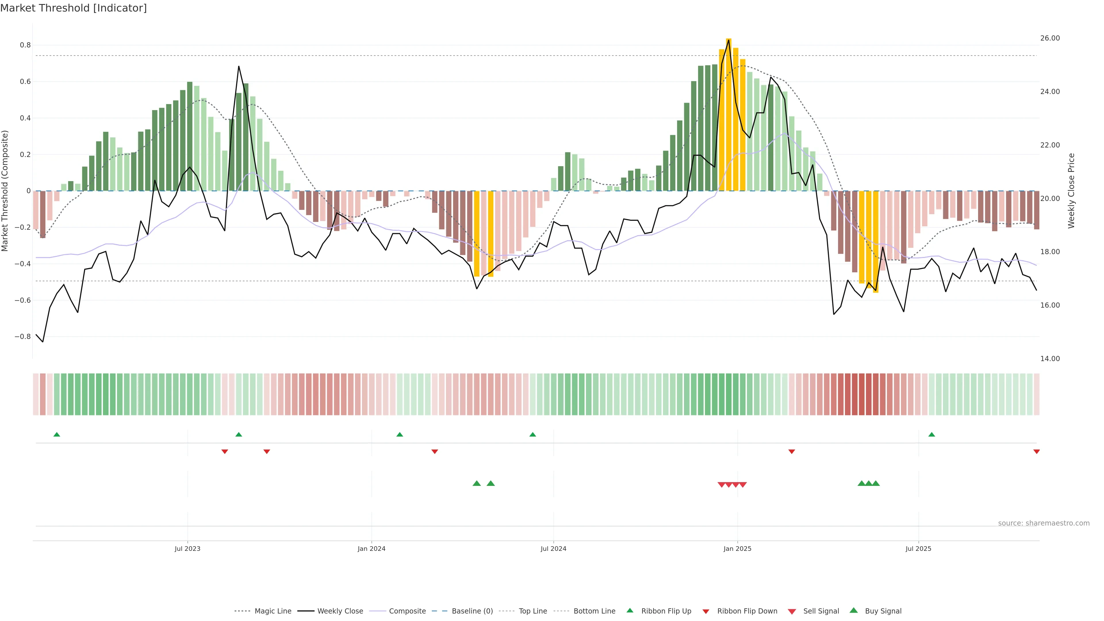Viewport: 1104px width, 621px height.
Task: Click the Market Threshold [Indicator] title
Action: tap(73, 8)
